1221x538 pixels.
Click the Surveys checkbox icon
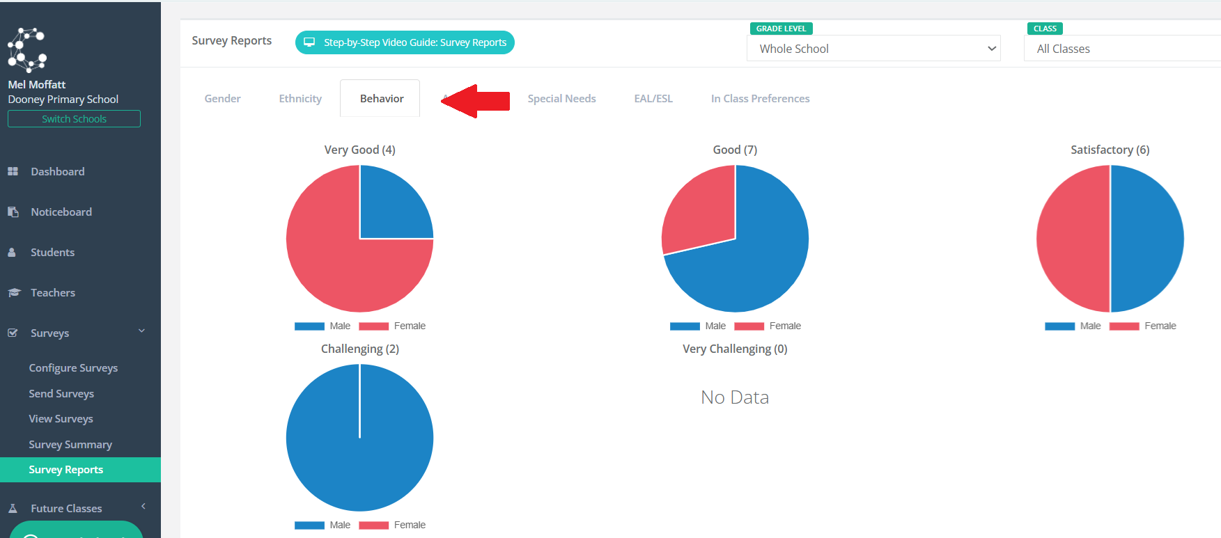coord(13,333)
